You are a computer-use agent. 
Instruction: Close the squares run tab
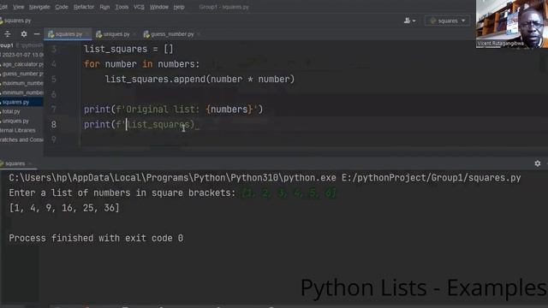point(30,163)
